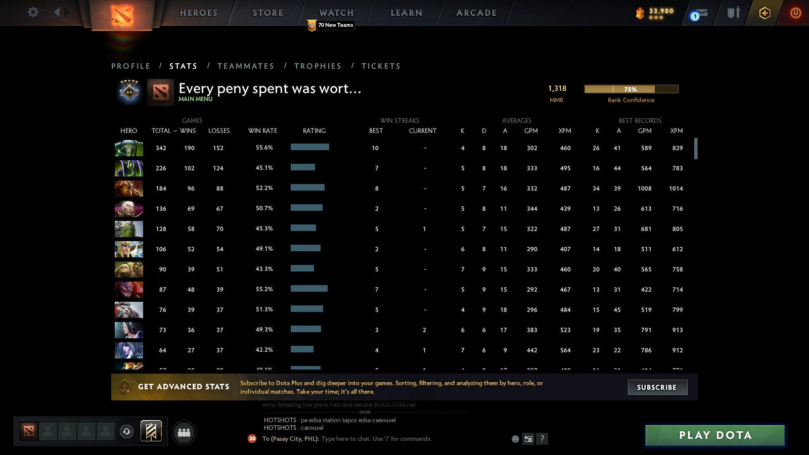Click the Dota Plus hexagon icon
Image resolution: width=809 pixels, height=455 pixels.
765,13
